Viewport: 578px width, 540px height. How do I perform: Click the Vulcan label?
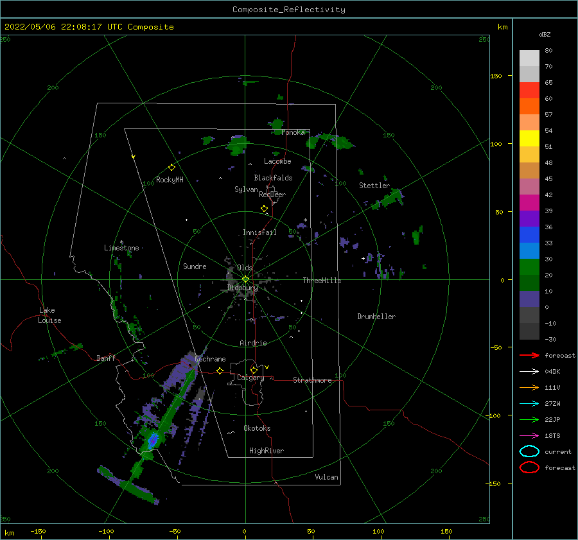(326, 477)
